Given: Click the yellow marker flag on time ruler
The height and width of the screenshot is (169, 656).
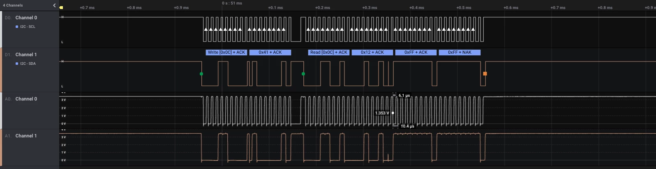Looking at the screenshot, I should 61,7.
